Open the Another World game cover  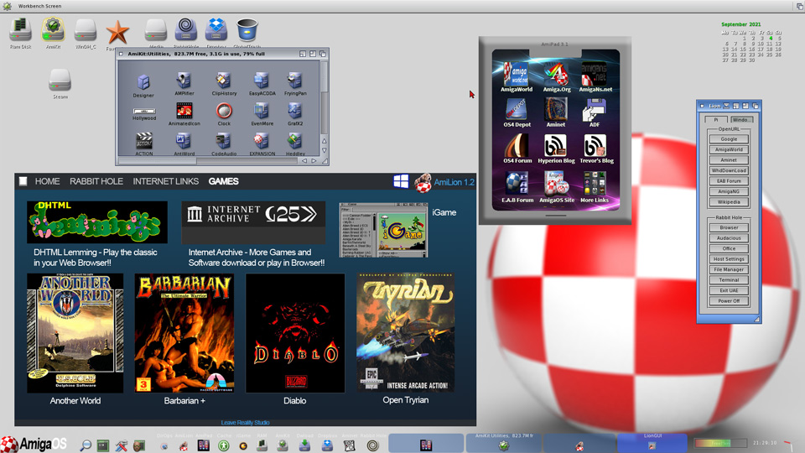click(x=75, y=333)
